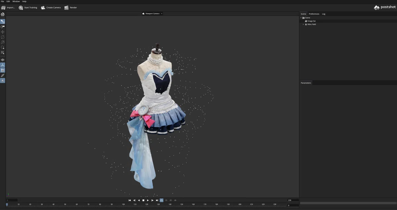
Task: Click the Viewport Camera icon in header
Action: coord(144,14)
